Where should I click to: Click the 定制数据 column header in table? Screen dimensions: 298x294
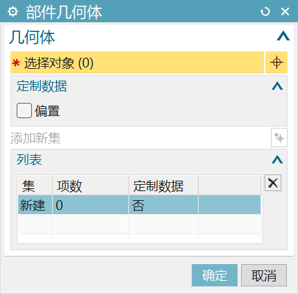coord(163,186)
